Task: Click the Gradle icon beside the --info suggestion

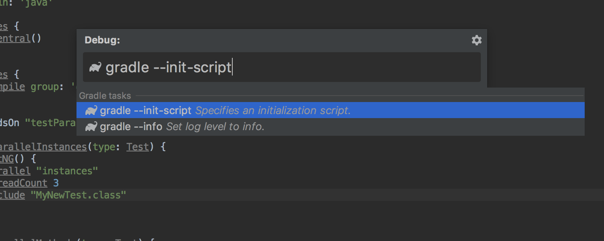Action: (91, 127)
